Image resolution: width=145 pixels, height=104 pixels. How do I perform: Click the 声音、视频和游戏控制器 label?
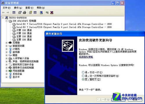point(26,61)
